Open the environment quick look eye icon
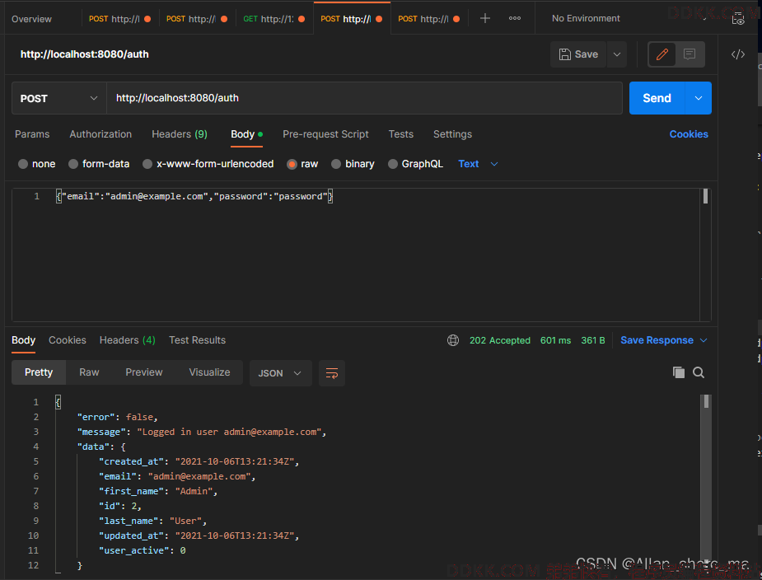762x580 pixels. click(738, 19)
